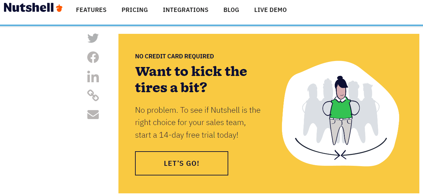Click the woman in green vest illustration
Screen dimensions: 423x196
point(341,109)
